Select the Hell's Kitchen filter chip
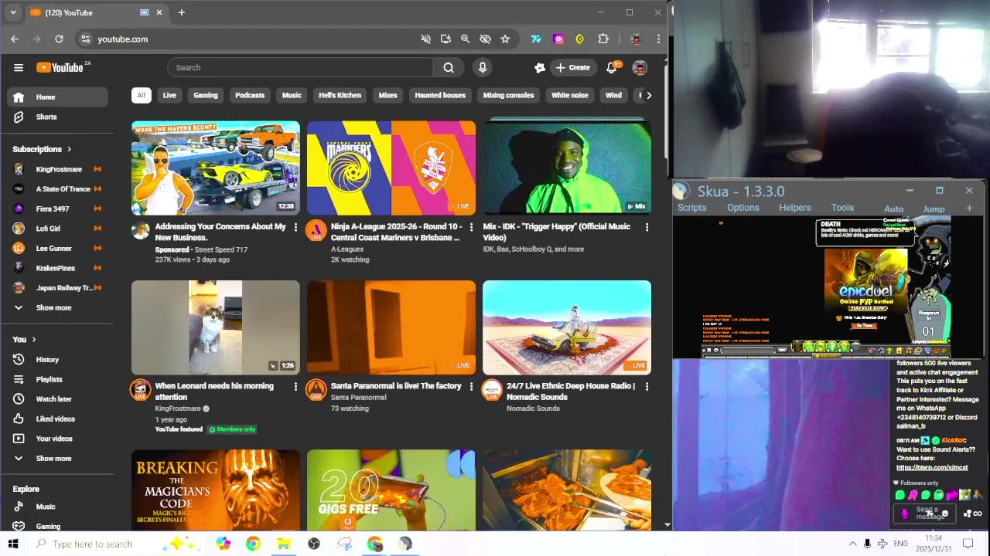 (x=340, y=95)
